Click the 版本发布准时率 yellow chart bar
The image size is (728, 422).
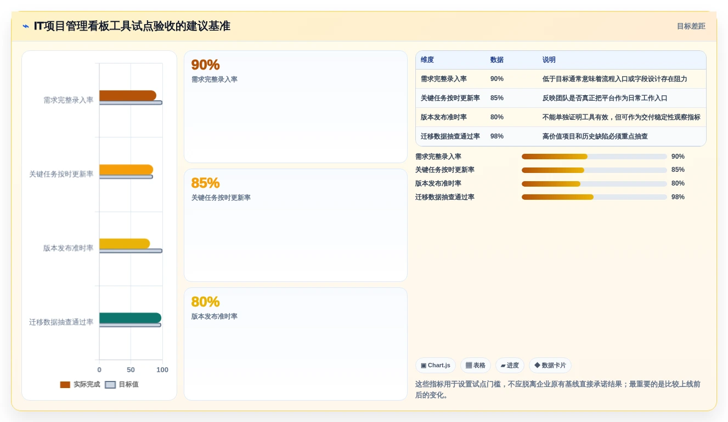(125, 244)
